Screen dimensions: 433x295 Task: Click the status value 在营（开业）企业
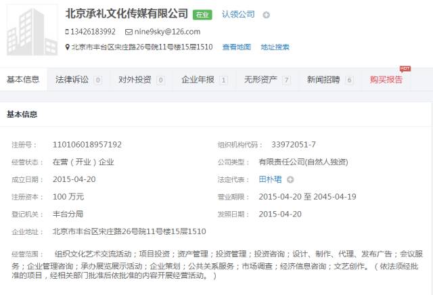tap(83, 162)
